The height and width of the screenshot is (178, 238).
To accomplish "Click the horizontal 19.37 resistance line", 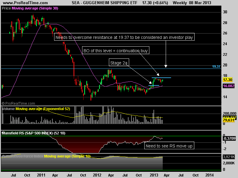I will click(x=111, y=69).
